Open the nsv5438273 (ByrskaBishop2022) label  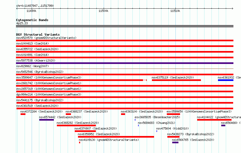[x=191, y=134]
